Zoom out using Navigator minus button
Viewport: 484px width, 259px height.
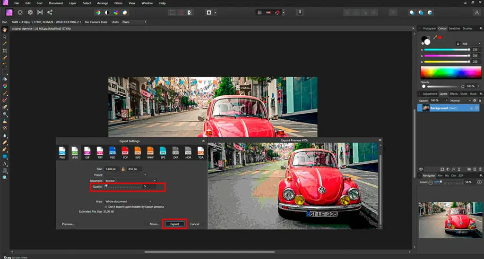click(430, 182)
